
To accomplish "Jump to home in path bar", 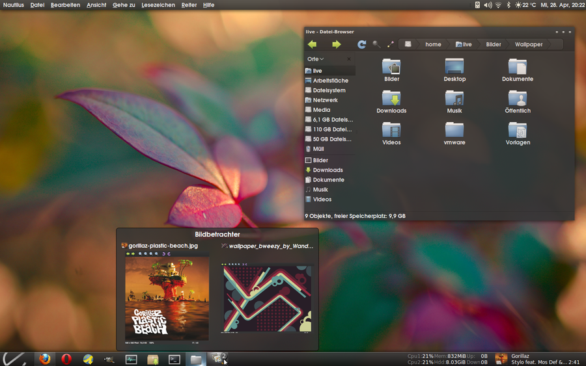I will click(433, 44).
